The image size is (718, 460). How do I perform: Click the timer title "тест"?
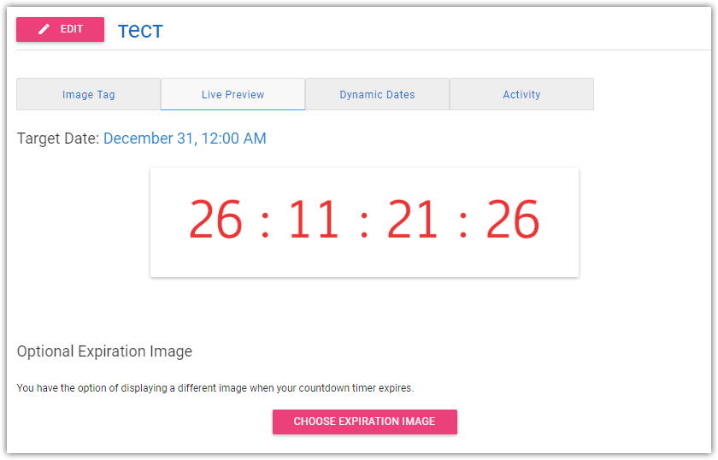coord(140,30)
